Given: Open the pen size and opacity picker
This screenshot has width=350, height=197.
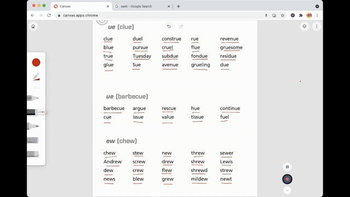Looking at the screenshot, I should click(36, 77).
